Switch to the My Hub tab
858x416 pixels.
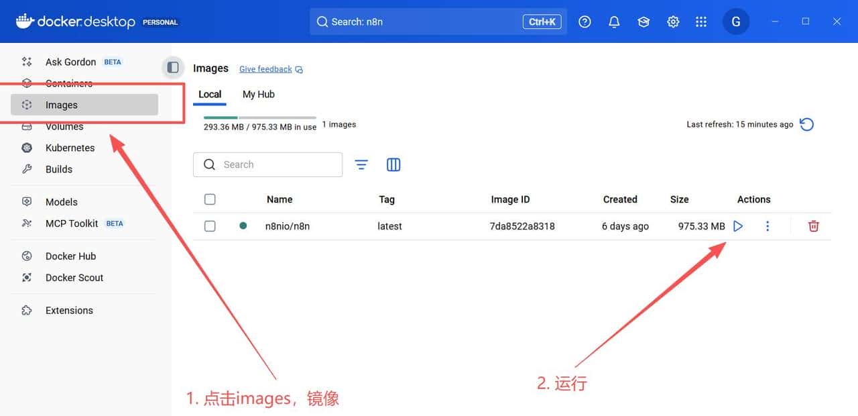click(x=258, y=94)
